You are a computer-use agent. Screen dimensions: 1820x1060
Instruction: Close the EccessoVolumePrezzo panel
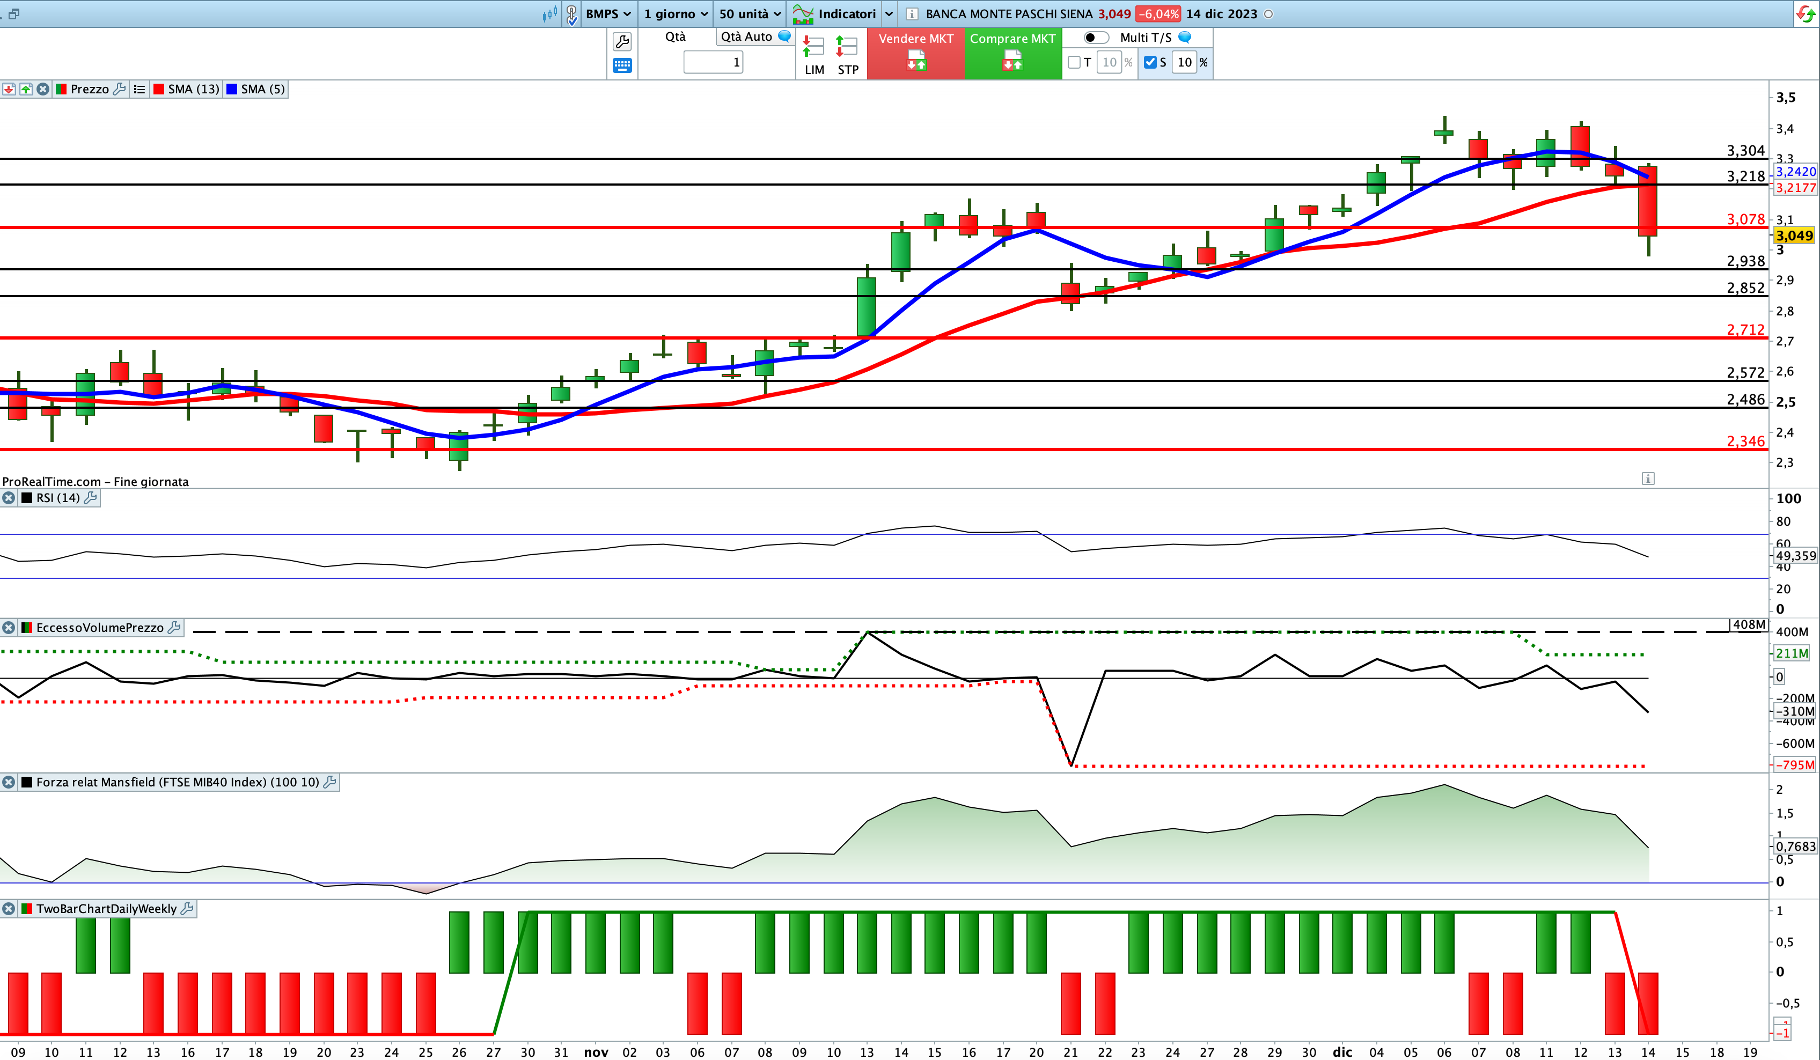pyautogui.click(x=9, y=628)
